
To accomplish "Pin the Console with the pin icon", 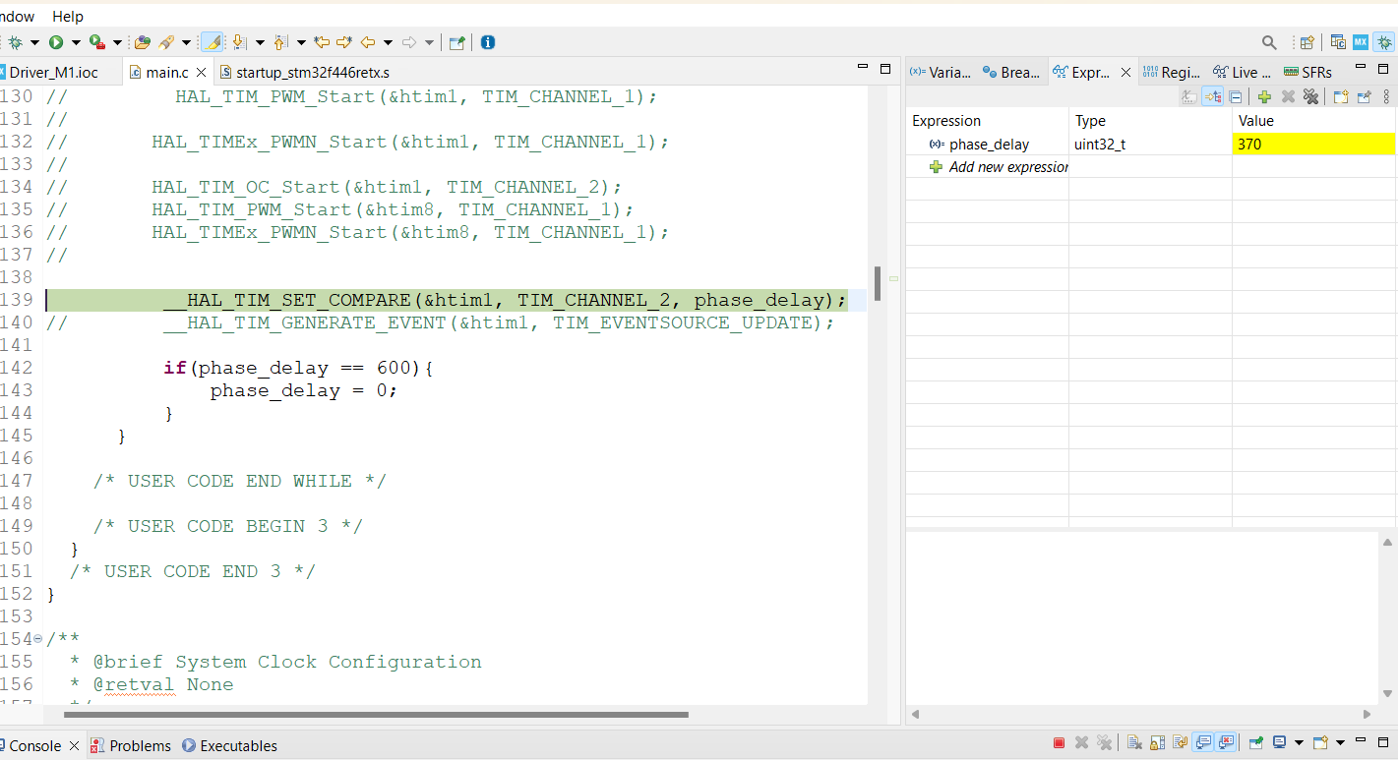I will point(1256,743).
